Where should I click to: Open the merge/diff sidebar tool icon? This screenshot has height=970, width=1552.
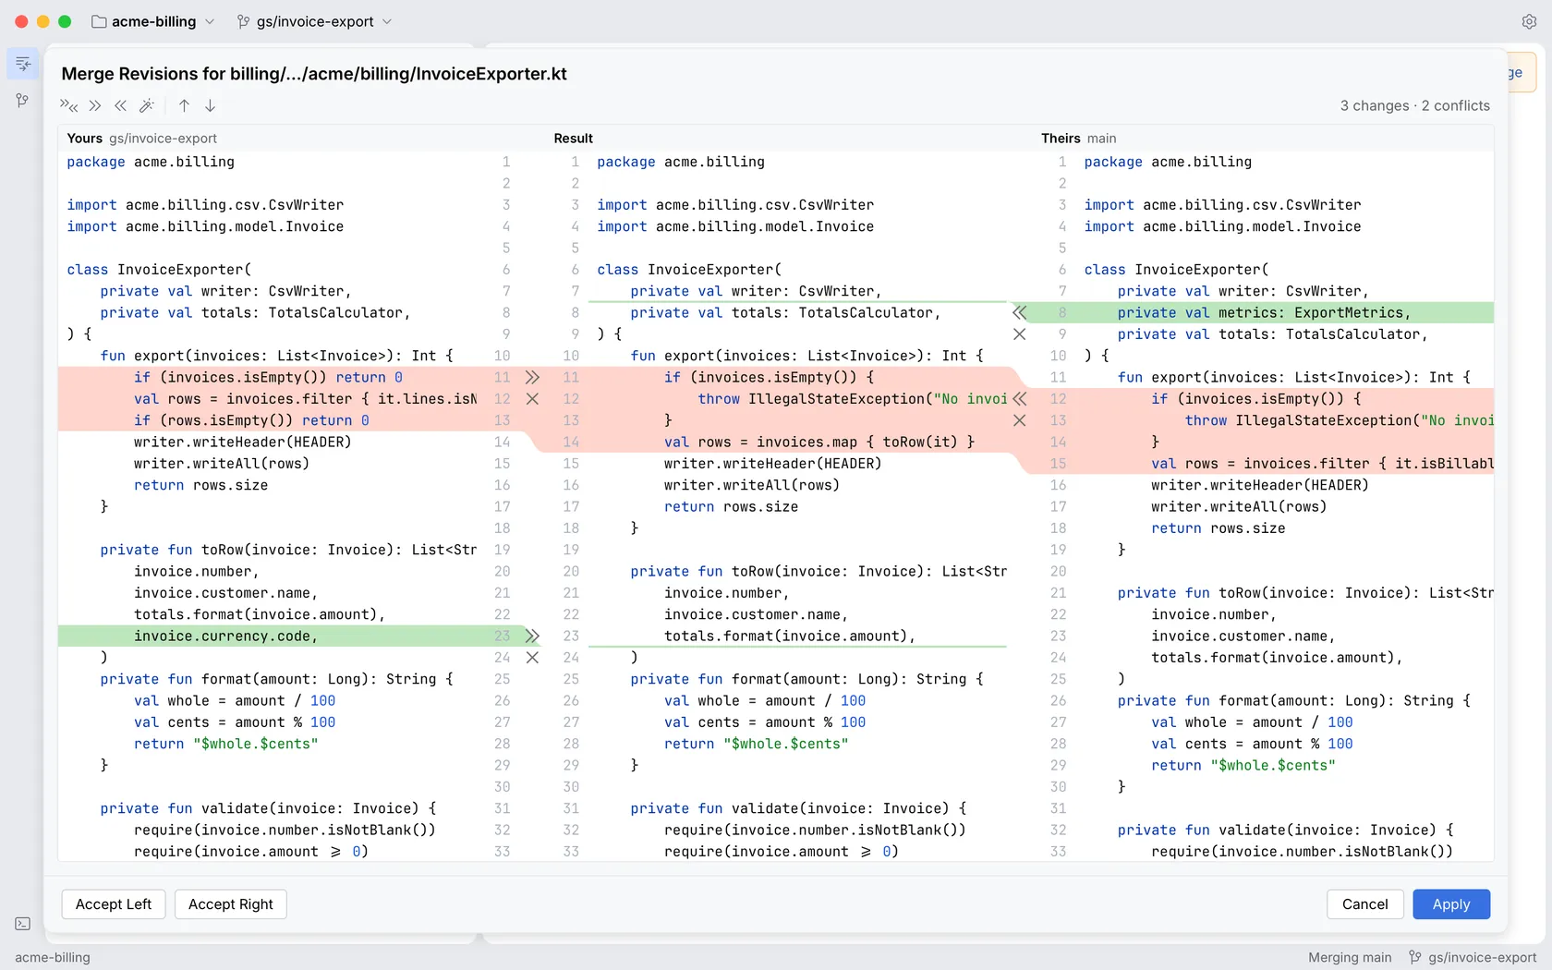(x=22, y=64)
